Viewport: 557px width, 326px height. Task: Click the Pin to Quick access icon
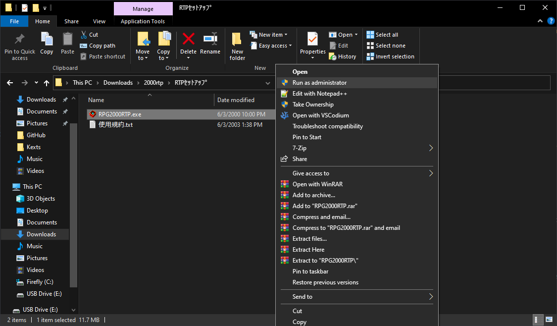(x=20, y=40)
